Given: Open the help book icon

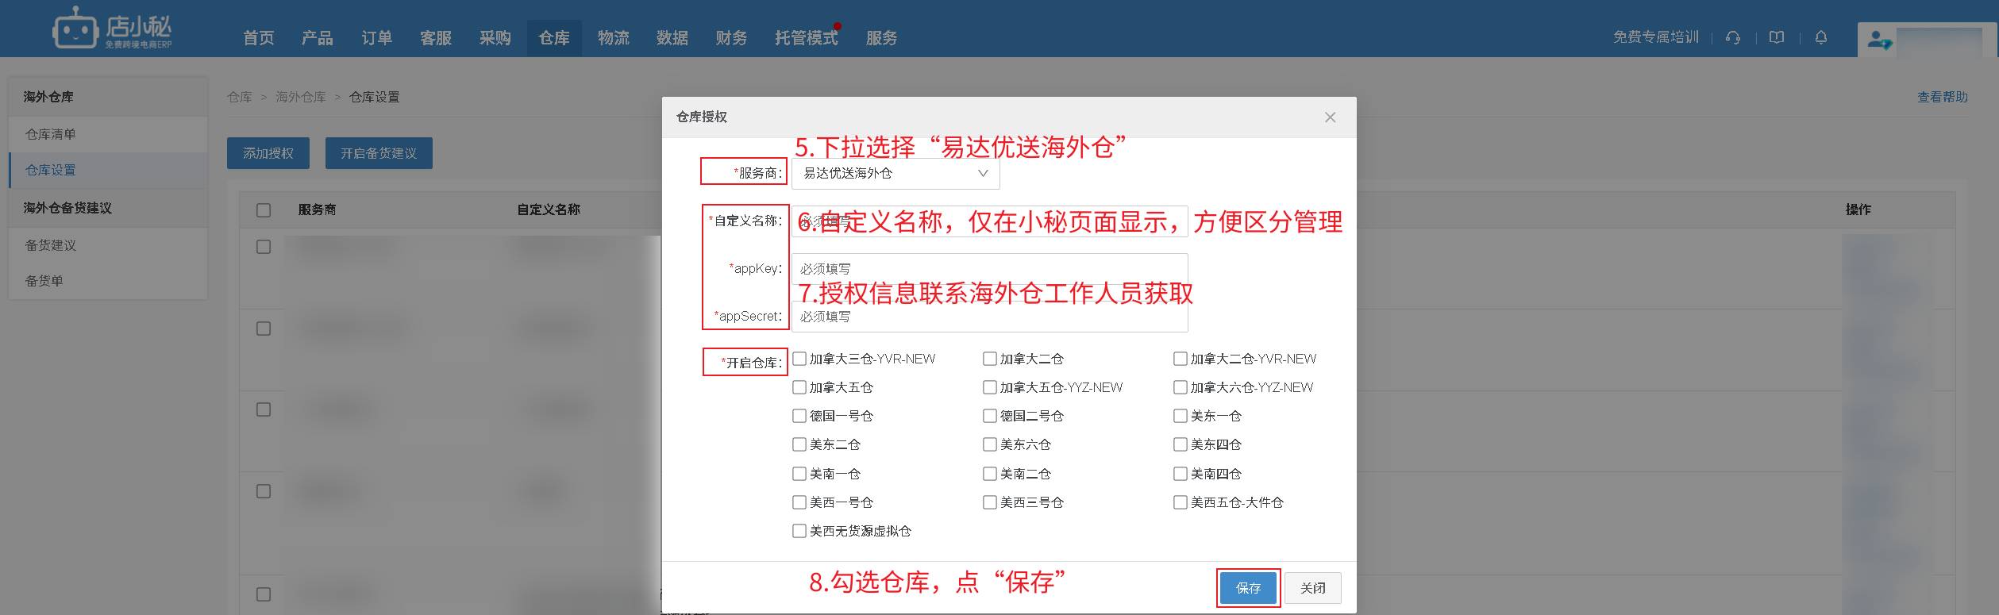Looking at the screenshot, I should [1777, 37].
